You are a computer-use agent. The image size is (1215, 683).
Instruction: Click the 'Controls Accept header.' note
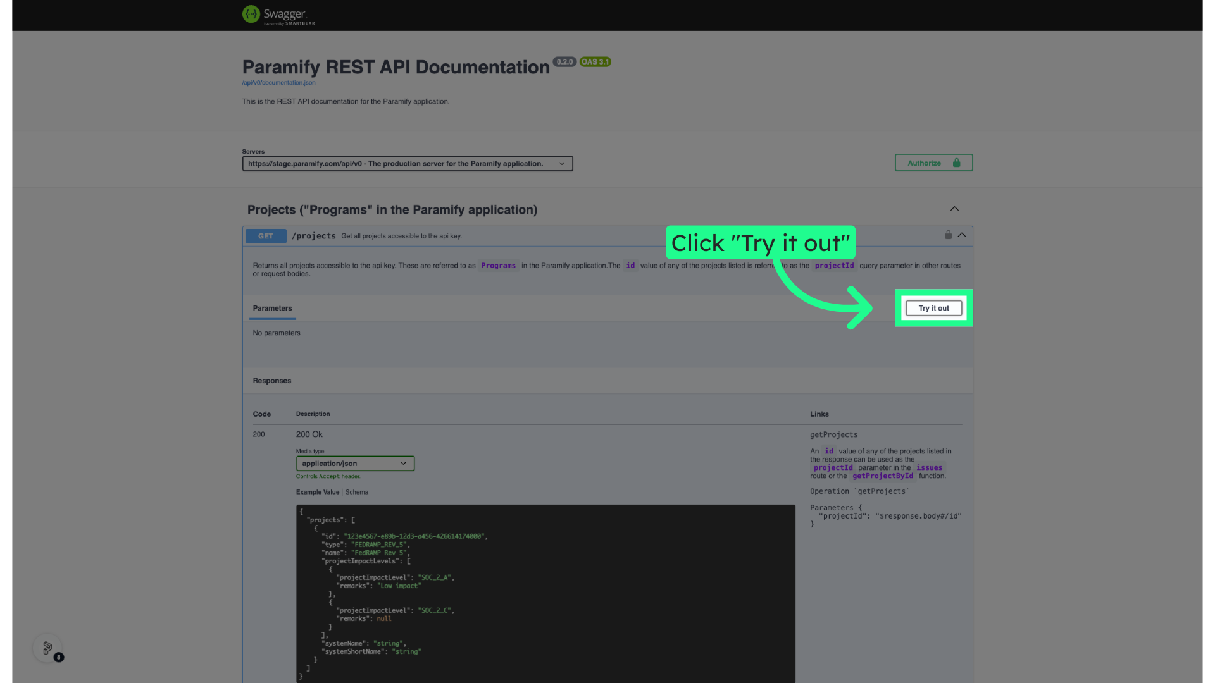coord(328,476)
